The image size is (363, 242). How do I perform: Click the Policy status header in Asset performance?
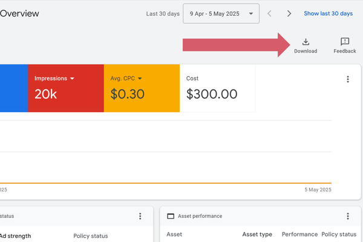(x=339, y=234)
